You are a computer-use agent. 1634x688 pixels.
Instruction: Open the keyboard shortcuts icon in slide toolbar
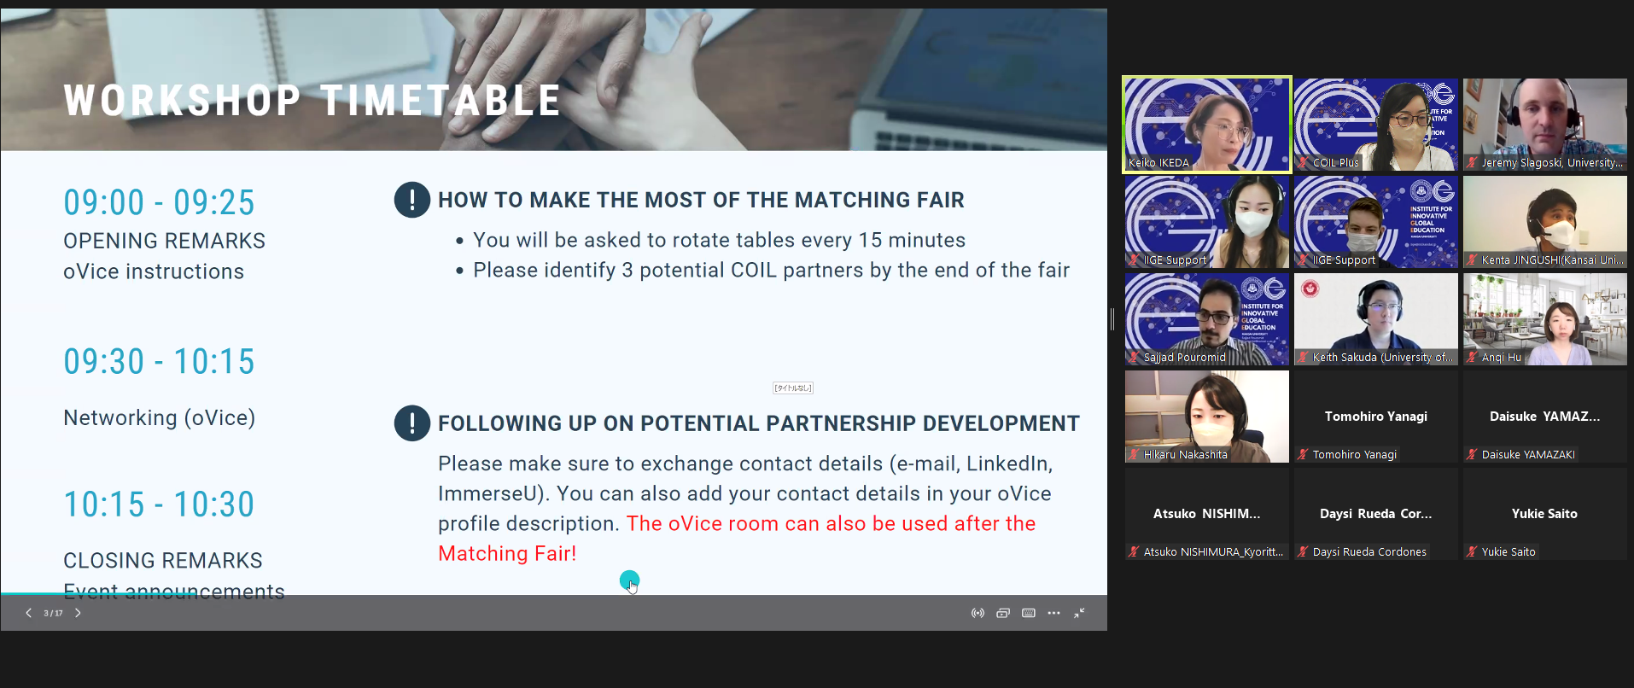point(1029,613)
